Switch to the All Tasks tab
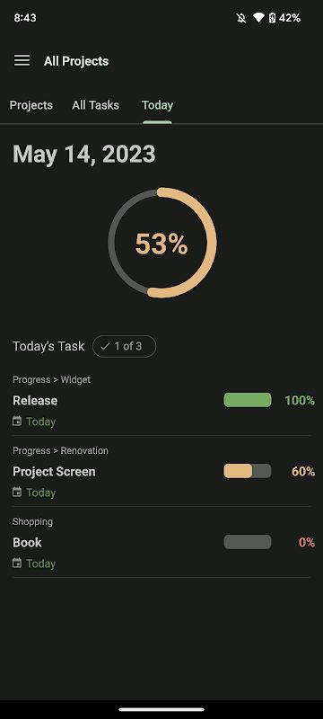Image resolution: width=323 pixels, height=719 pixels. click(x=96, y=105)
